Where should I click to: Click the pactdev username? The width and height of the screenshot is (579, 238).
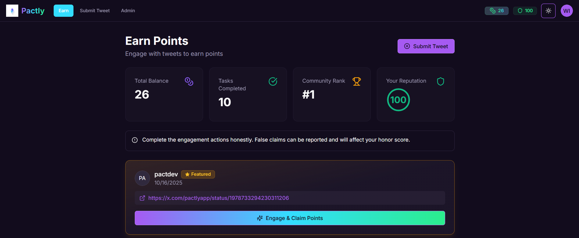click(x=166, y=174)
